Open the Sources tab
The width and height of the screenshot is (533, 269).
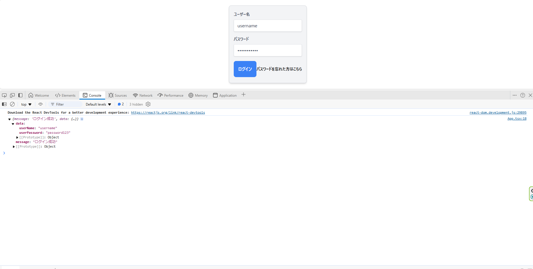118,96
